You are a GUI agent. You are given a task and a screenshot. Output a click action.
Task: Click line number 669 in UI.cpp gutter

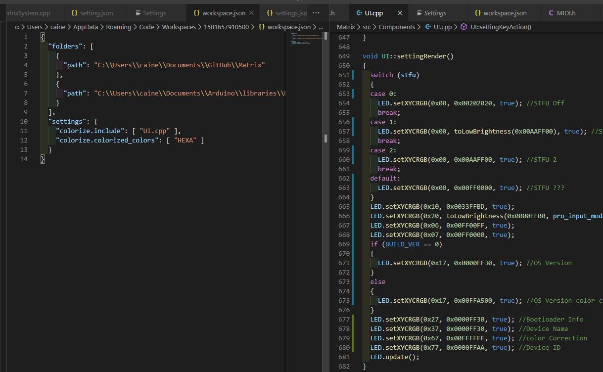pyautogui.click(x=343, y=244)
